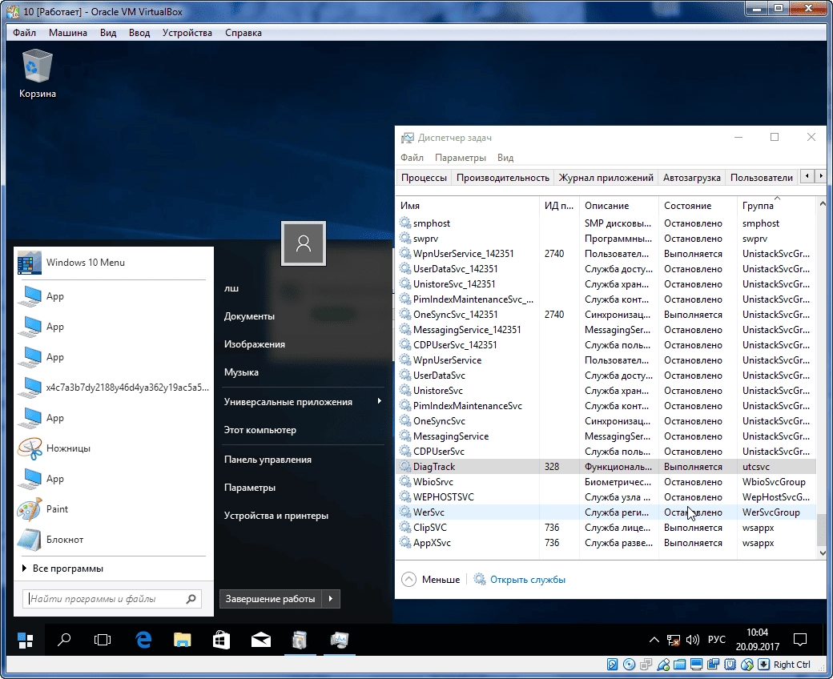Click the mouse integration indicator in VirtualBox
Screen dimensions: 833x679
click(x=747, y=664)
